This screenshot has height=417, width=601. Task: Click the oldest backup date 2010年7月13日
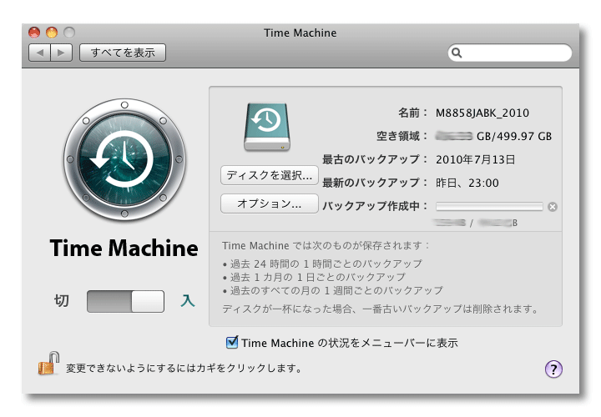click(475, 159)
